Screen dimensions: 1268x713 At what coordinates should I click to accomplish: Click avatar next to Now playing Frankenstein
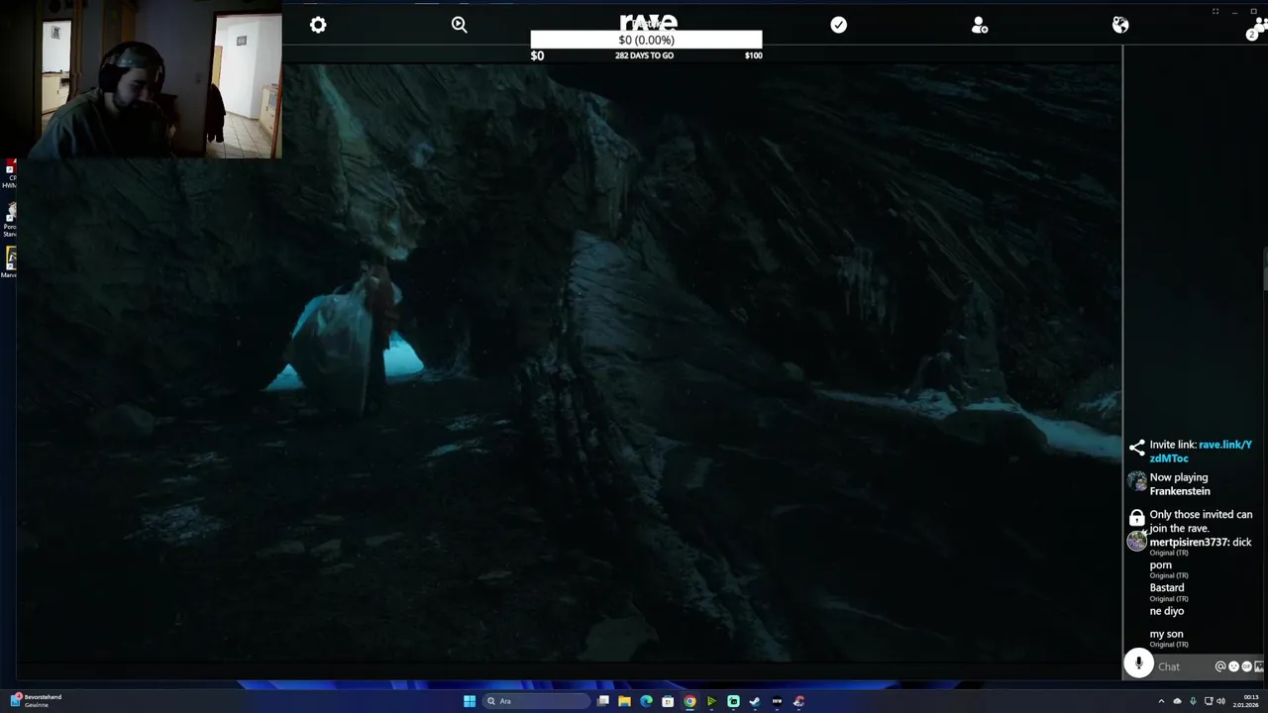point(1137,483)
